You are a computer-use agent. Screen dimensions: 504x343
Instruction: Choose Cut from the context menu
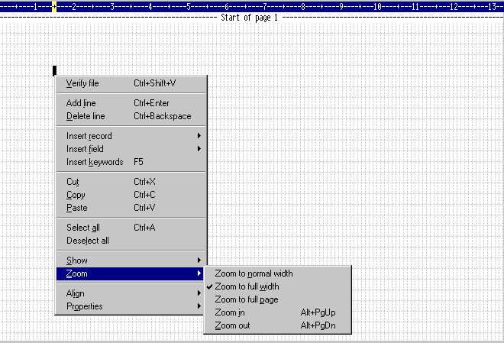point(73,182)
